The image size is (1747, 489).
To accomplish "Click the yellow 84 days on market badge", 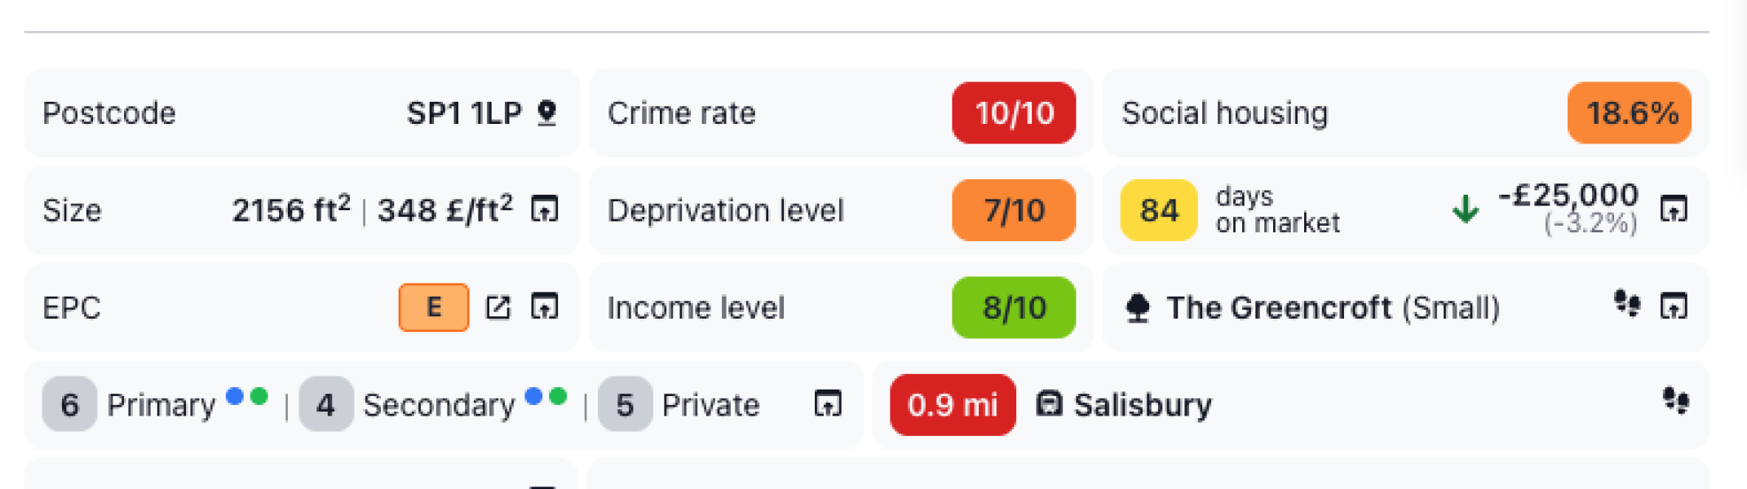I will tap(1158, 210).
